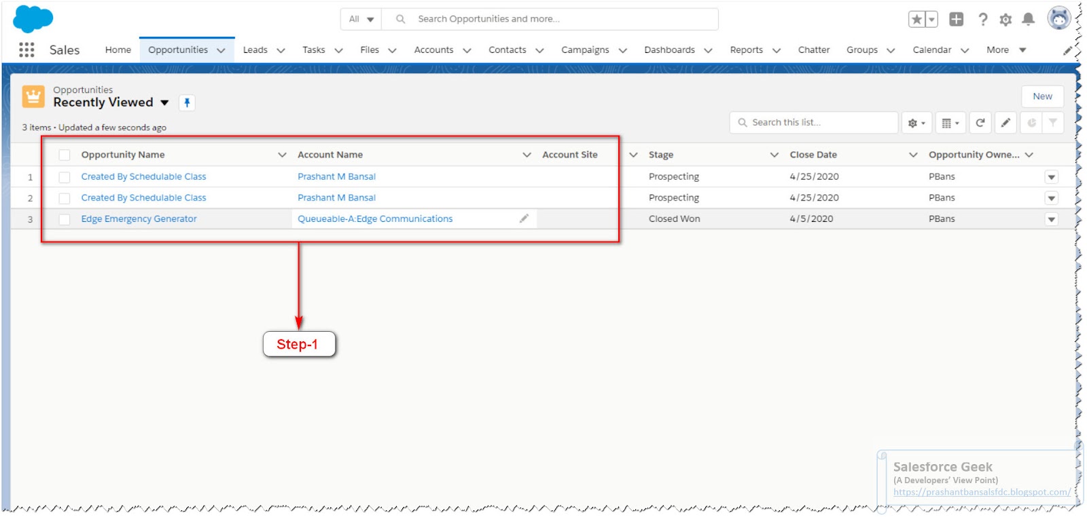The height and width of the screenshot is (517, 1087).
Task: Edit the Queueable-A:Edge Communications account cell
Action: click(x=524, y=218)
